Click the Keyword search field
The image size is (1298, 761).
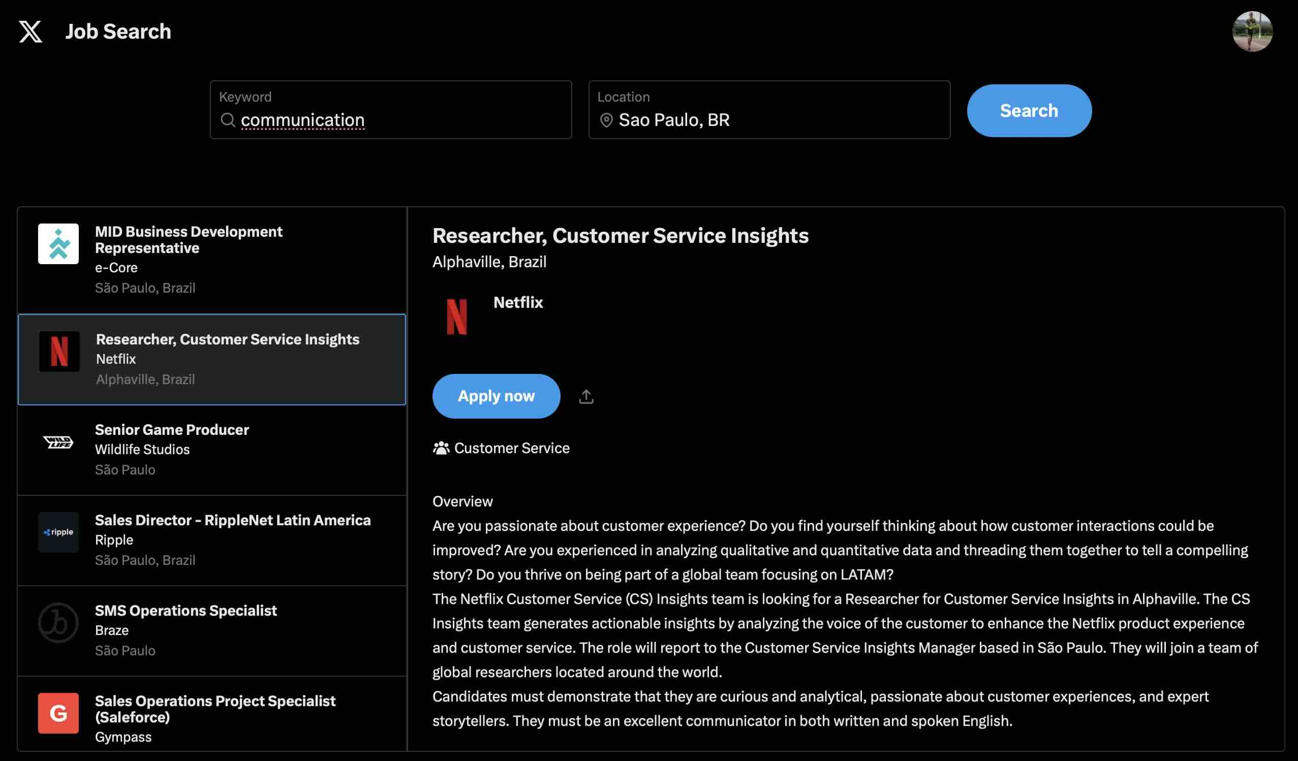click(390, 110)
